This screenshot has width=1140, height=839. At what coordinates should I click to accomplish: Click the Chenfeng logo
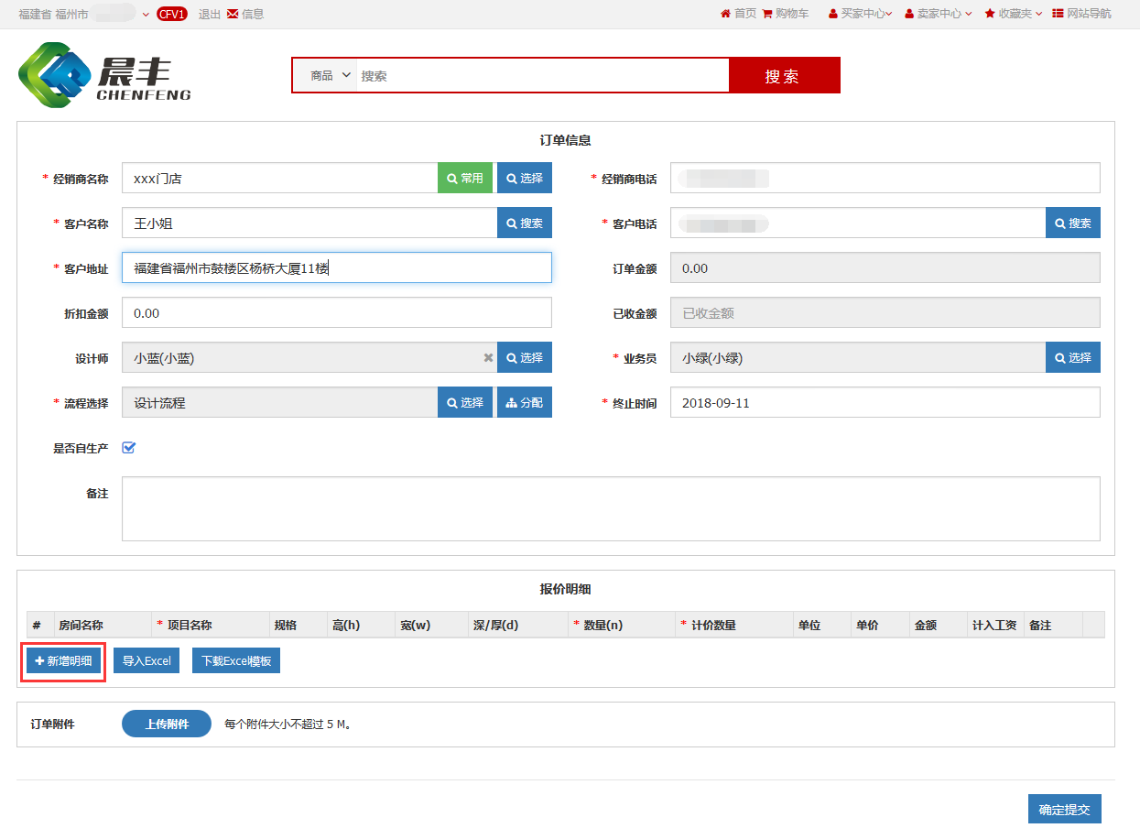[x=104, y=75]
